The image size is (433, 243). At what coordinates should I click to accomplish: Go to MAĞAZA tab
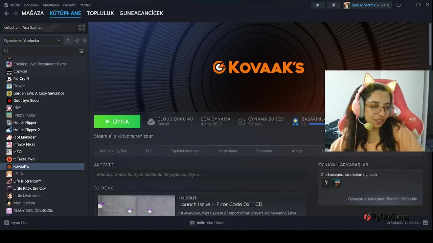click(33, 13)
